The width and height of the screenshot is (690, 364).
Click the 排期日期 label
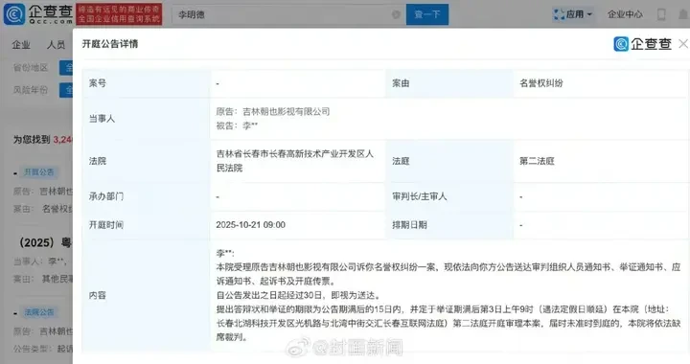(410, 225)
